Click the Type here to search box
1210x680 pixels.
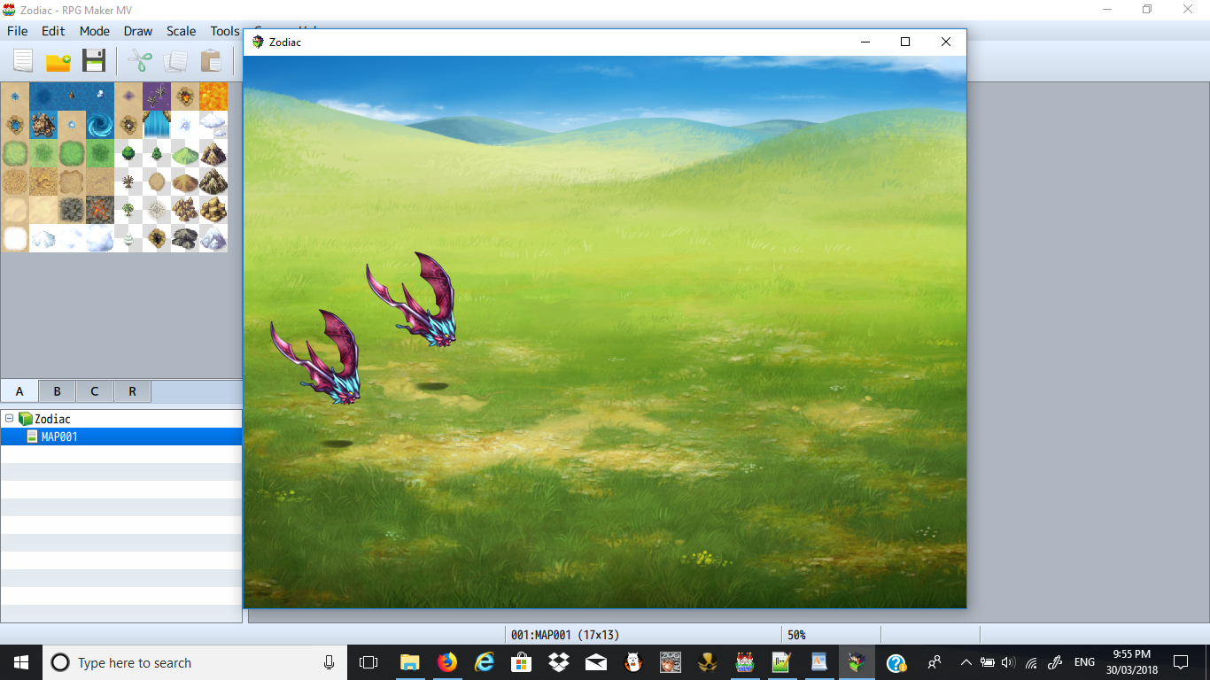tap(195, 662)
